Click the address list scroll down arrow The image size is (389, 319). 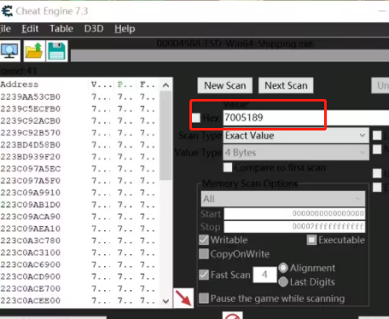click(166, 301)
